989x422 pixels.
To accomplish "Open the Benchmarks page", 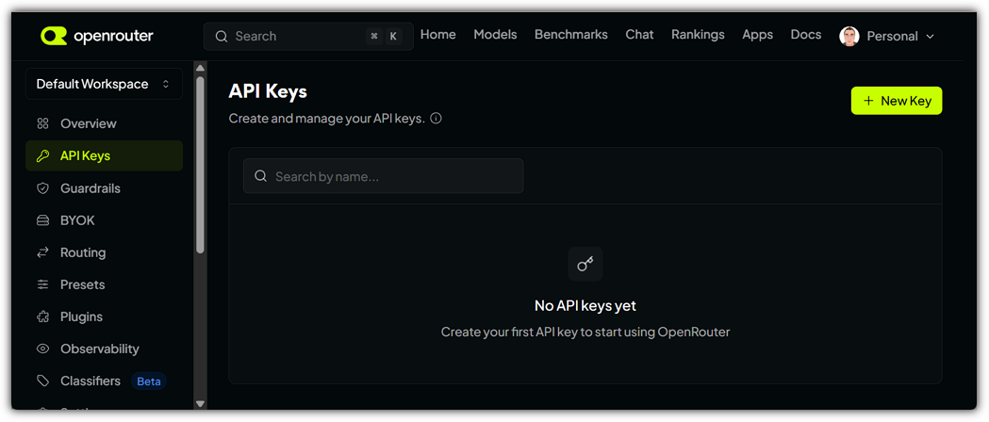I will tap(571, 35).
